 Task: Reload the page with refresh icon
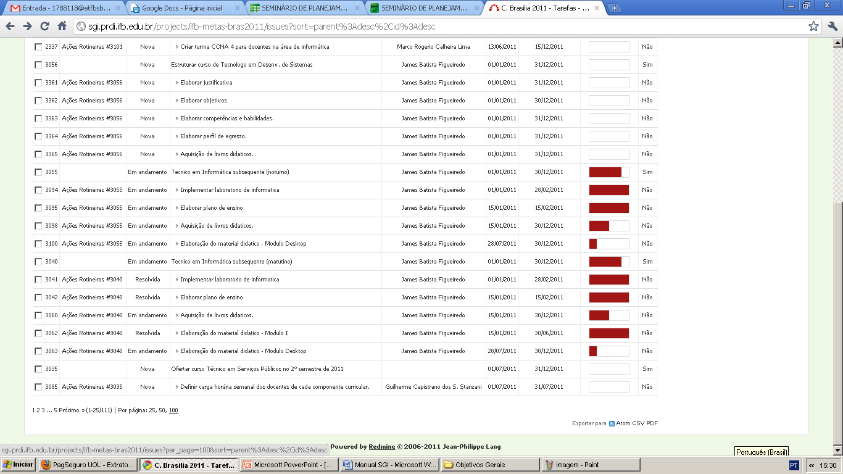click(x=44, y=26)
